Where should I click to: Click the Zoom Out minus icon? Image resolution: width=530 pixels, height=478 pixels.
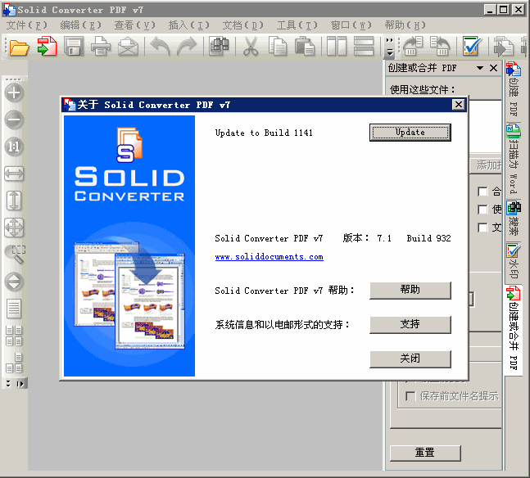14,120
